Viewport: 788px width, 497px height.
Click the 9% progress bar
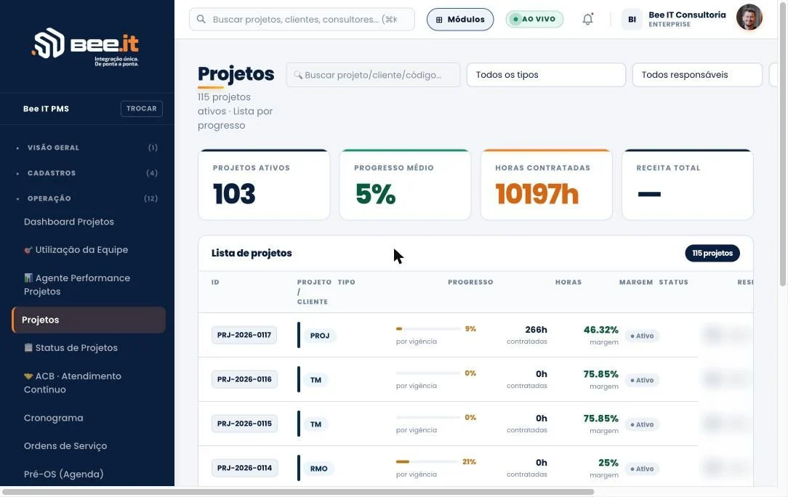(x=428, y=328)
